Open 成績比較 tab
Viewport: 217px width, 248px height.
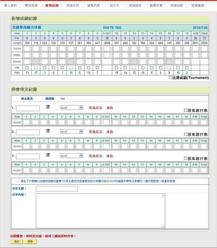(177, 6)
